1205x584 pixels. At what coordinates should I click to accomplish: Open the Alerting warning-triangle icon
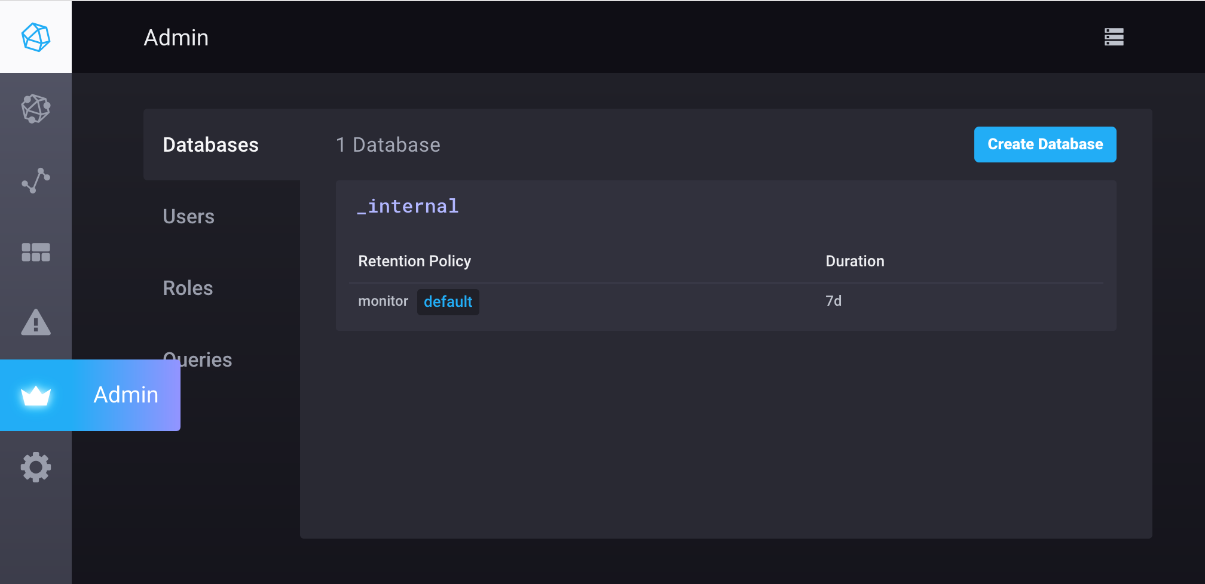pyautogui.click(x=35, y=324)
